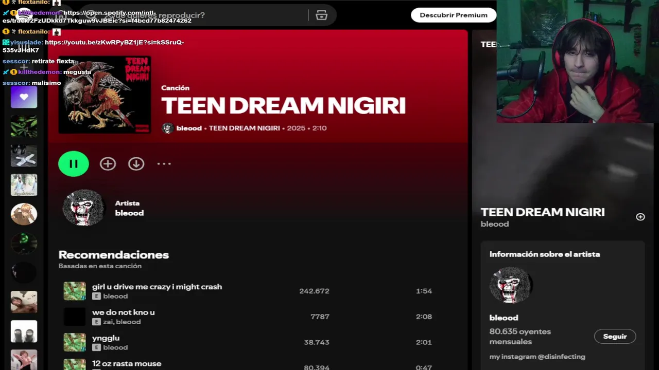Click the 7787 play count
The width and height of the screenshot is (659, 370).
(x=320, y=317)
